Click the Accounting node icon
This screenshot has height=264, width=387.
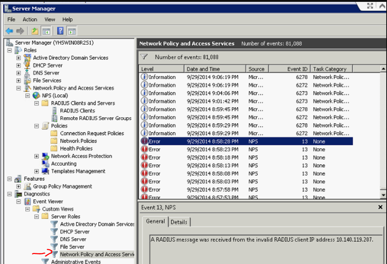pos(45,163)
